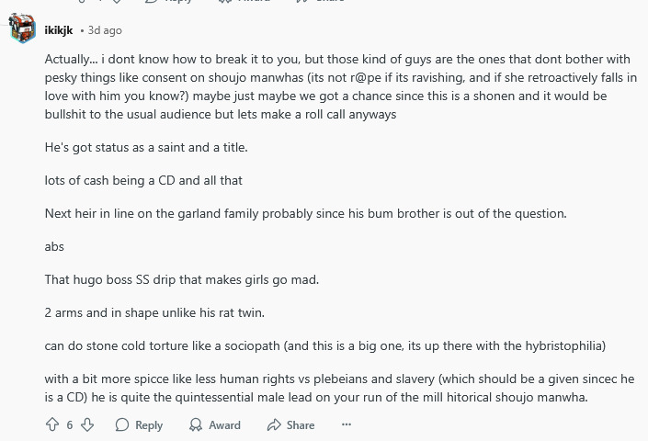Click the single word line "abs"

(x=54, y=246)
